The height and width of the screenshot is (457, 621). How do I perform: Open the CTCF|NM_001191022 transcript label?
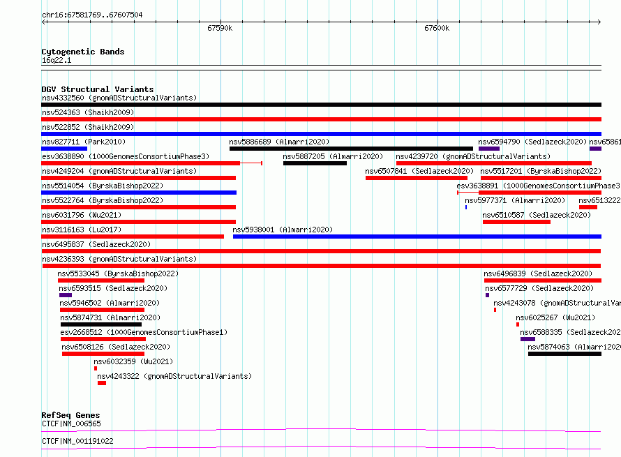[x=77, y=441]
